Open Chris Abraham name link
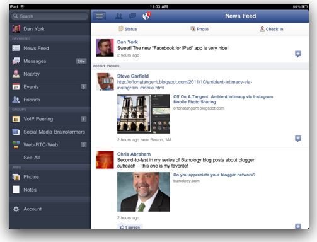The height and width of the screenshot is (242, 317). (x=134, y=154)
